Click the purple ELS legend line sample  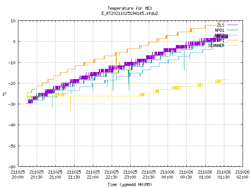coord(232,25)
